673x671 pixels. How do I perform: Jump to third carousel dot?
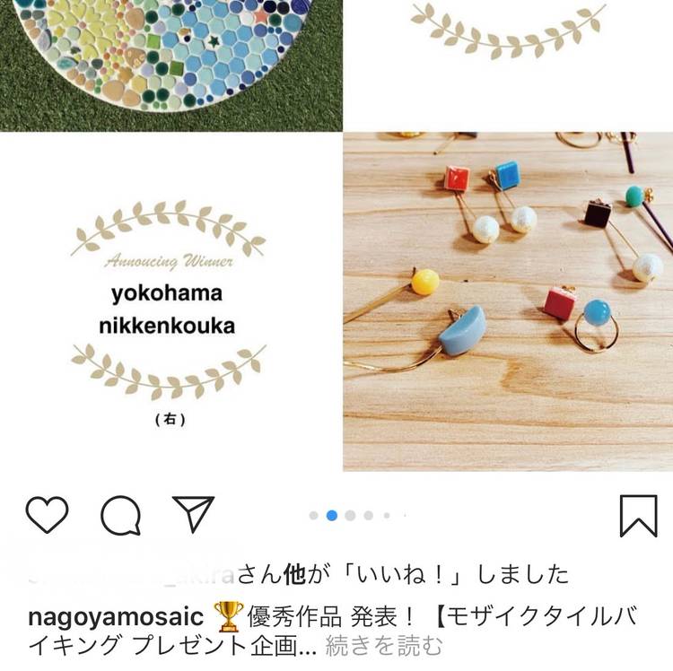click(350, 515)
